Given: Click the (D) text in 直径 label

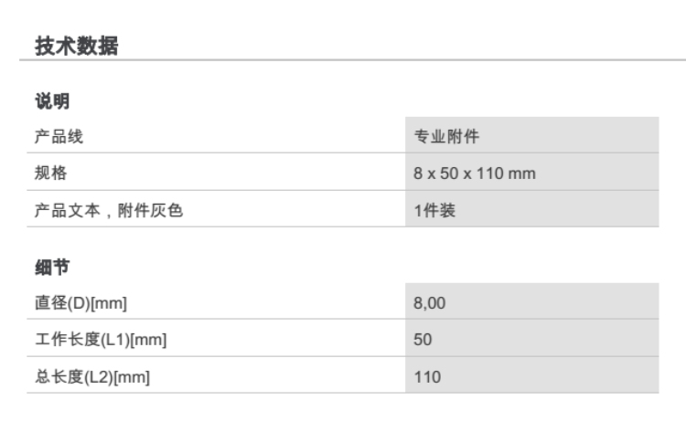Looking at the screenshot, I should (x=77, y=302).
